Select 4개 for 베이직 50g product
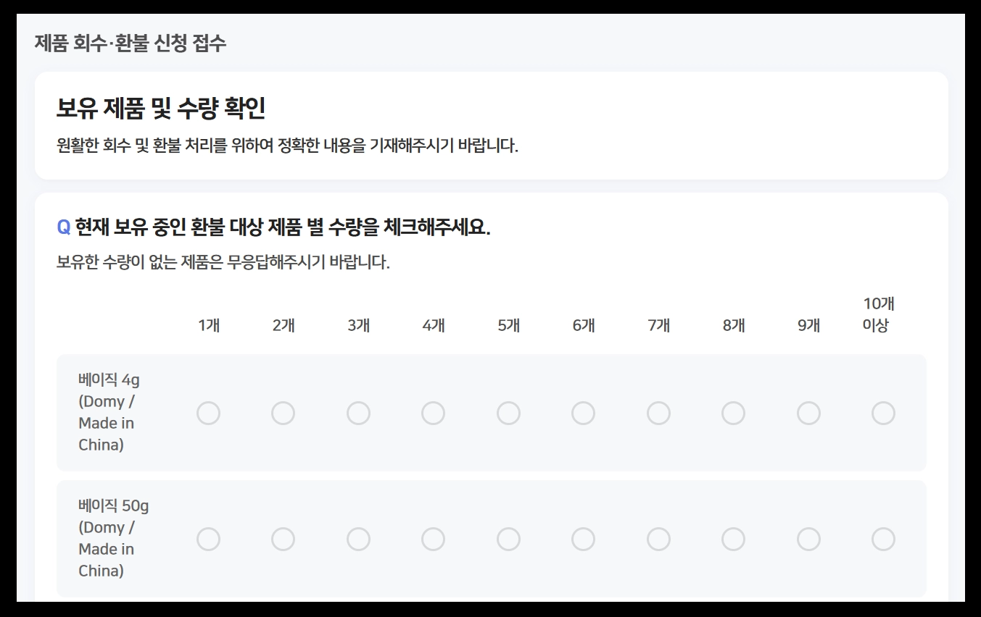 point(434,539)
